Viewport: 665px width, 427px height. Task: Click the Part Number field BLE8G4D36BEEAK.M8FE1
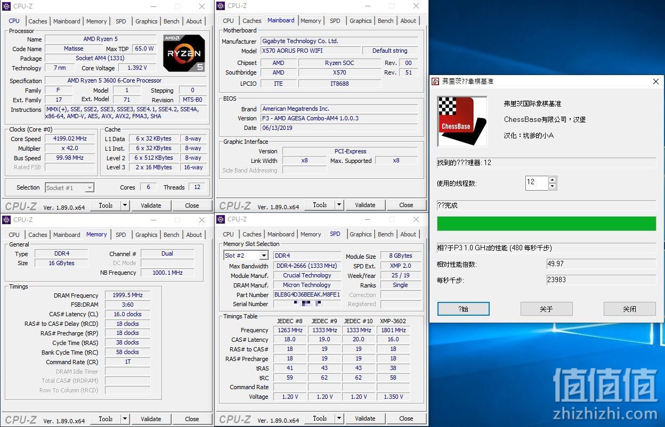[x=307, y=294]
